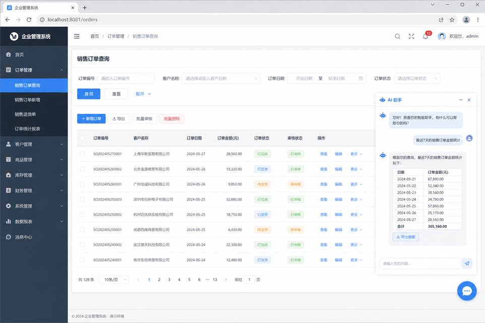Select 销售订单查询 in sidebar
Screen dimensions: 485x323
click(34, 85)
